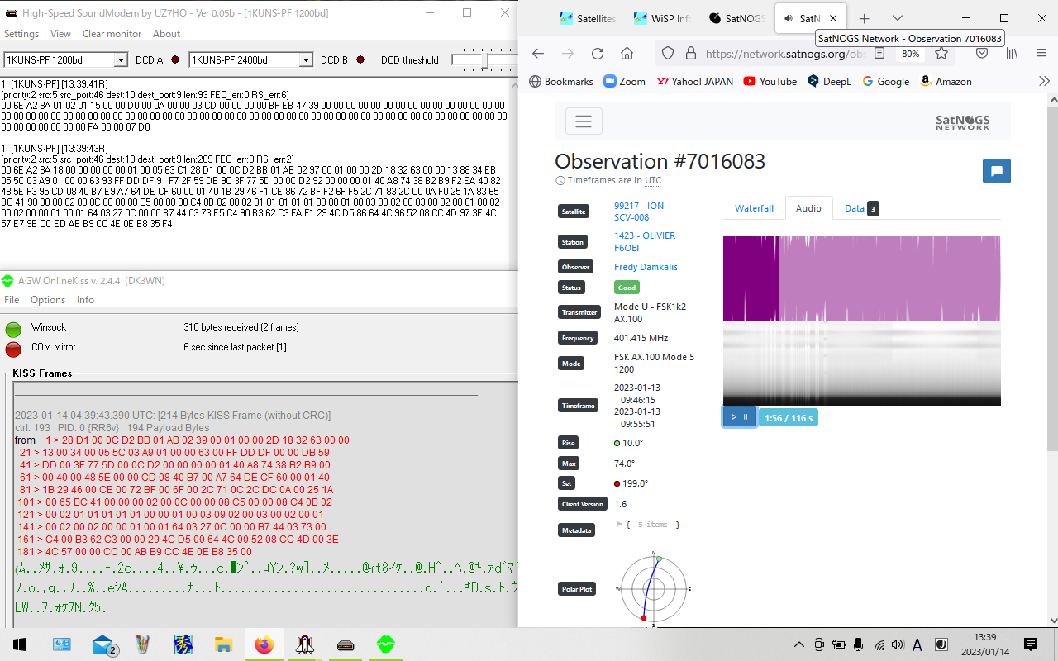Select the Audio tab
The height and width of the screenshot is (661, 1058).
pyautogui.click(x=808, y=208)
